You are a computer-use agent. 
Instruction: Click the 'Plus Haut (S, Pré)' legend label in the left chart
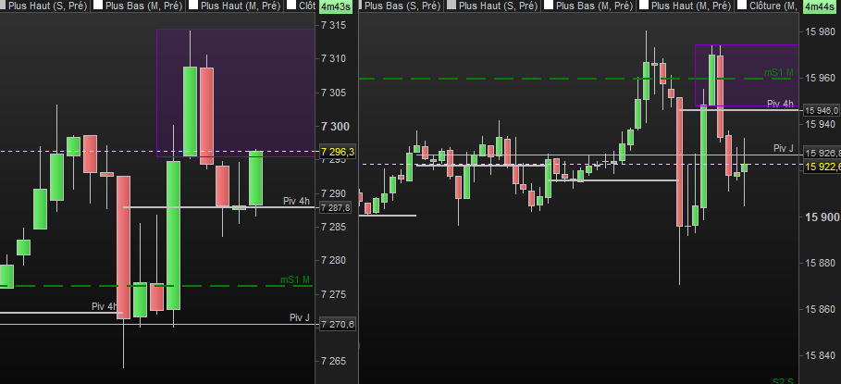point(48,6)
